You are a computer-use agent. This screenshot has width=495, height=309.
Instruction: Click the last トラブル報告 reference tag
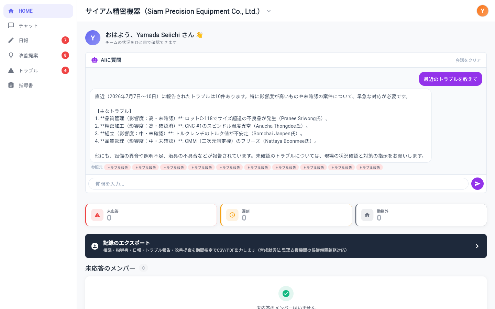370,168
